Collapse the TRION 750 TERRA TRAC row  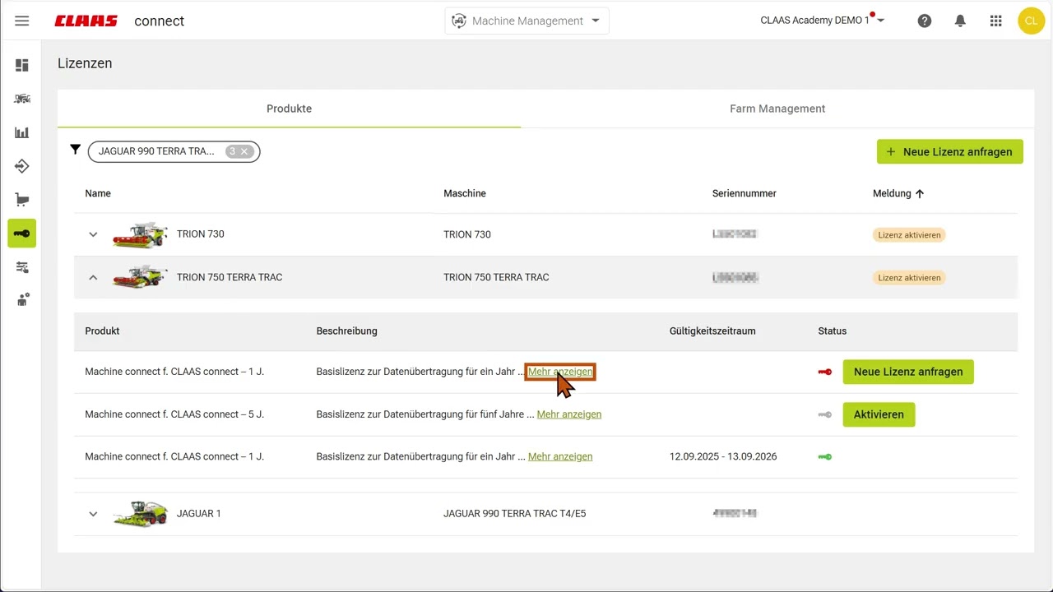coord(93,277)
